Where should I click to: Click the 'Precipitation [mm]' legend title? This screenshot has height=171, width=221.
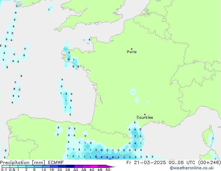23,163
